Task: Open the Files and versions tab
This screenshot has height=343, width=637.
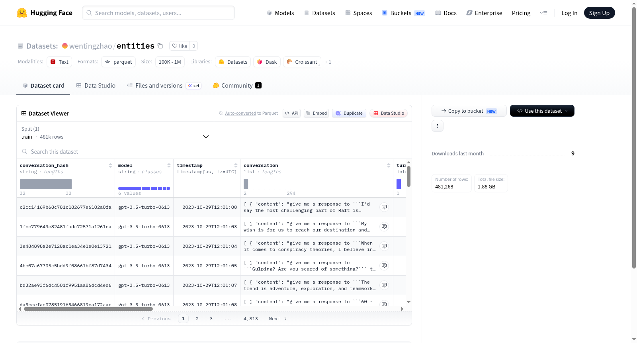Action: point(164,86)
